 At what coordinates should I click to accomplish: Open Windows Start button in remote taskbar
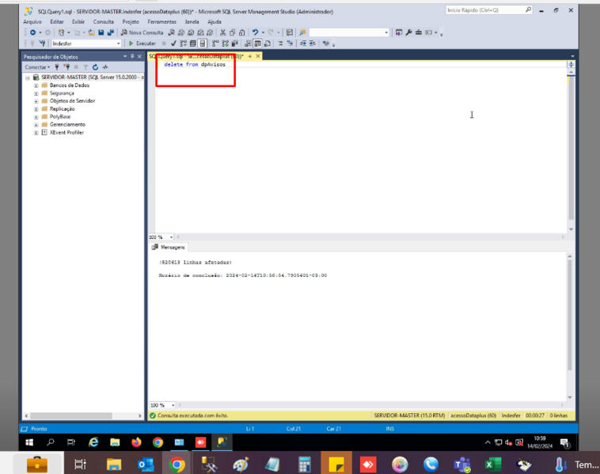click(29, 442)
